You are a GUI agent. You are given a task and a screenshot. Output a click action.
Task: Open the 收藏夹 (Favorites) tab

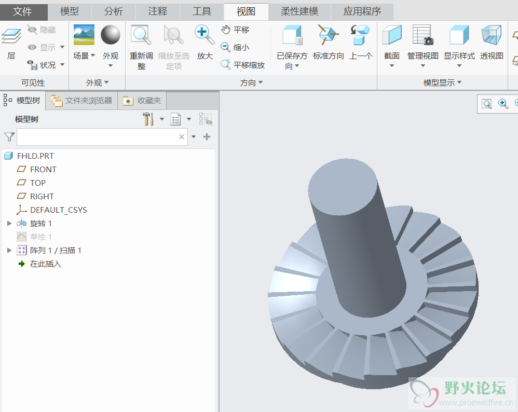142,101
